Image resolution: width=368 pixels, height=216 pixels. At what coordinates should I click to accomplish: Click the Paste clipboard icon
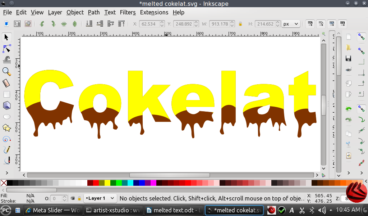(x=349, y=156)
